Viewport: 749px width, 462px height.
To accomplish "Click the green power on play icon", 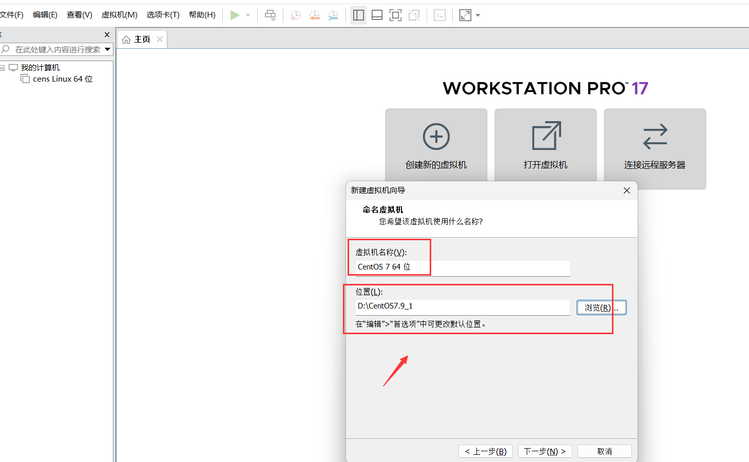I will [235, 15].
